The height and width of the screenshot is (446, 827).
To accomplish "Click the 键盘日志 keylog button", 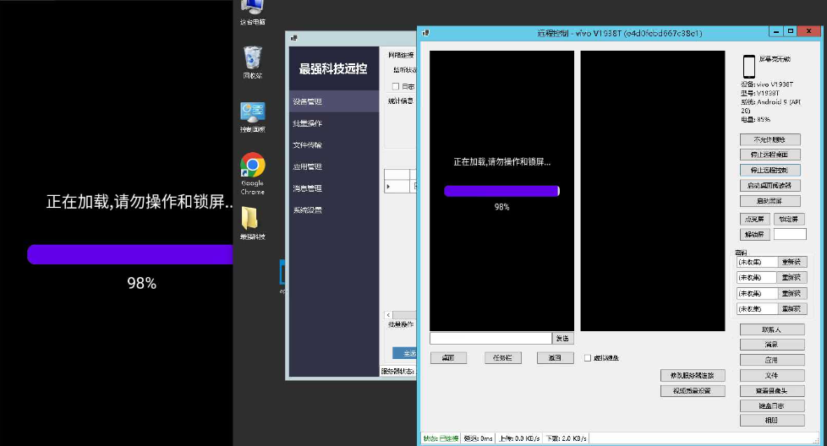I will click(772, 406).
